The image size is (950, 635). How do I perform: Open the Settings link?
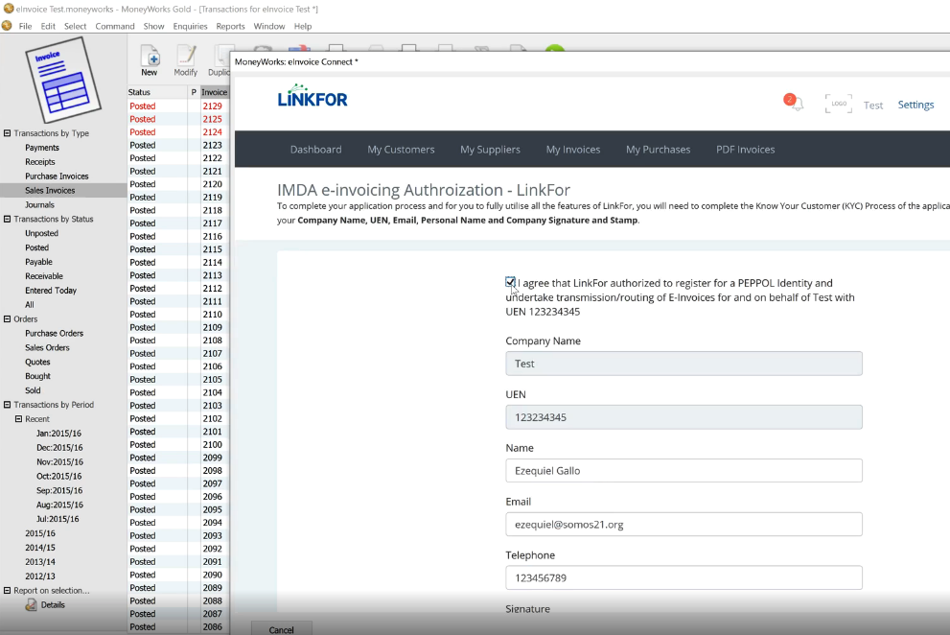pyautogui.click(x=915, y=105)
